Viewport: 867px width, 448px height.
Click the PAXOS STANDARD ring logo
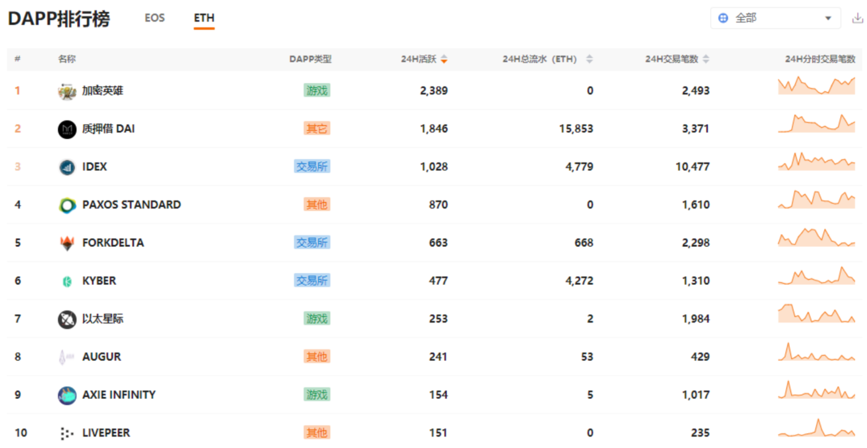click(67, 205)
